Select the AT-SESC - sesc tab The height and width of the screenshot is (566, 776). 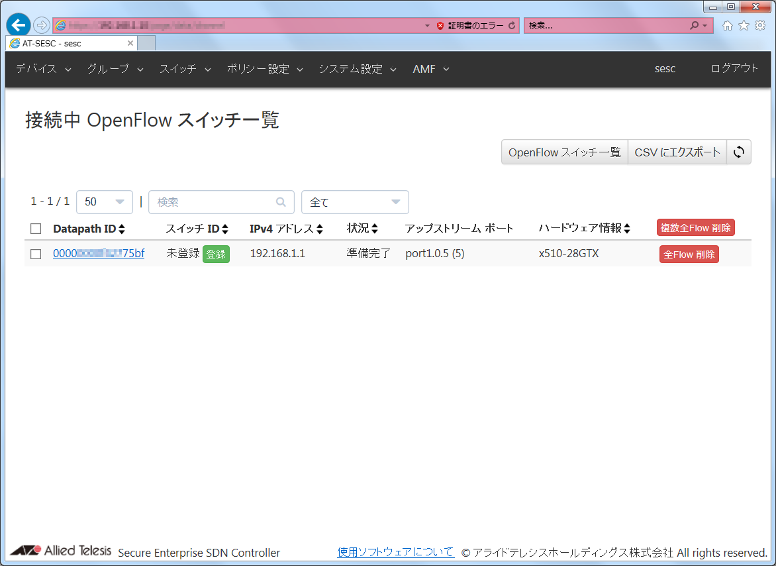tap(72, 43)
